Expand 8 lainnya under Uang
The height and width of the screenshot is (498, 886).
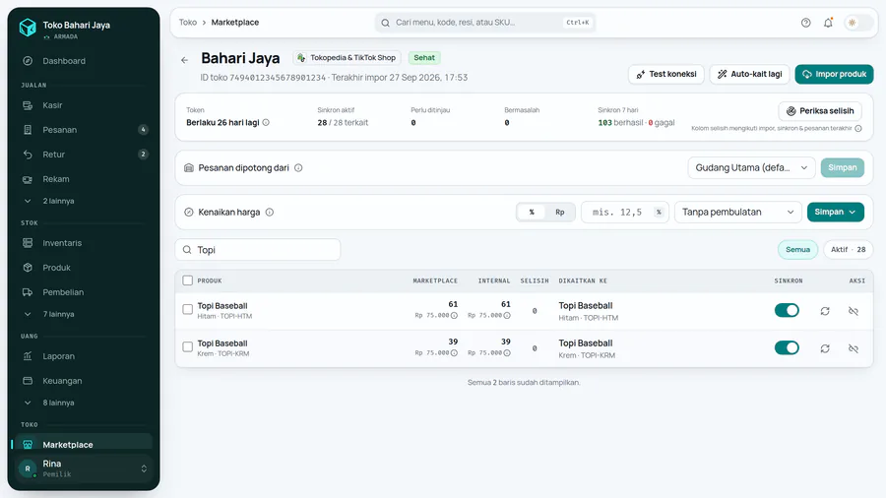point(83,404)
